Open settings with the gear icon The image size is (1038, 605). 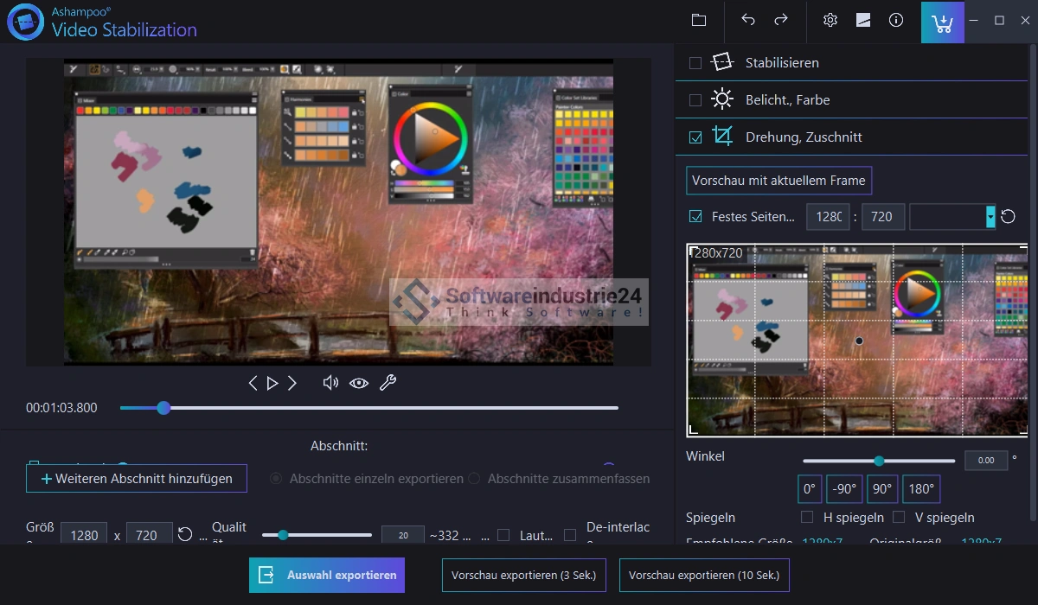click(x=830, y=20)
